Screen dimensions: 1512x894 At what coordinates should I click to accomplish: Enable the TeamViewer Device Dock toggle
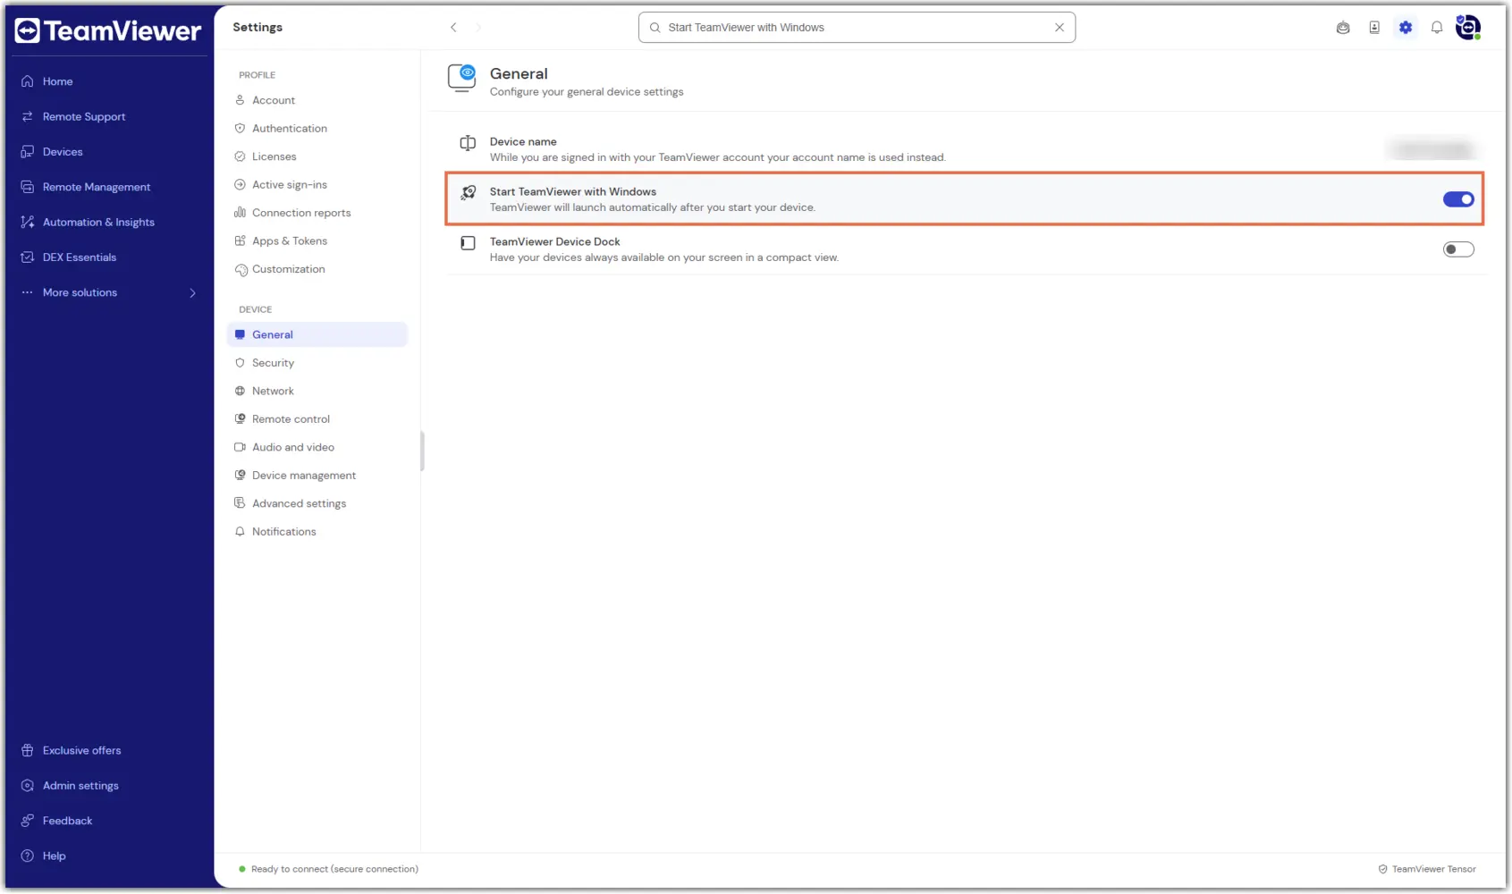[x=1458, y=249]
